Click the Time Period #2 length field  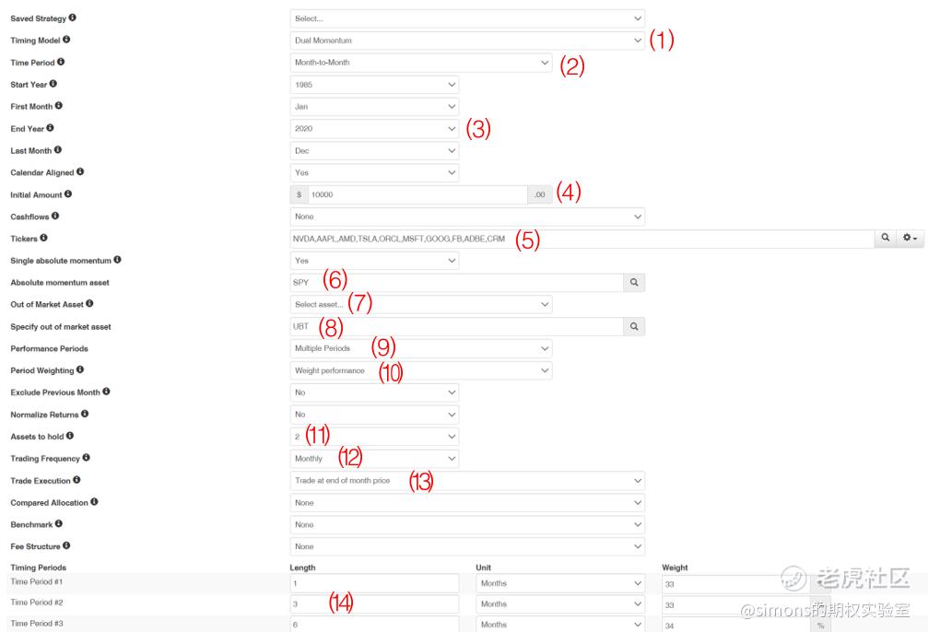pos(375,604)
